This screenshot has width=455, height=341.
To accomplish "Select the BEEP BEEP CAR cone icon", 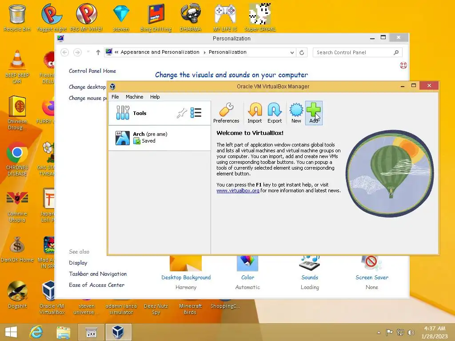I will click(17, 67).
